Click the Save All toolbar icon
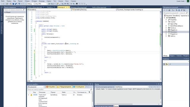The width and height of the screenshot is (190, 107). pyautogui.click(x=16, y=4)
